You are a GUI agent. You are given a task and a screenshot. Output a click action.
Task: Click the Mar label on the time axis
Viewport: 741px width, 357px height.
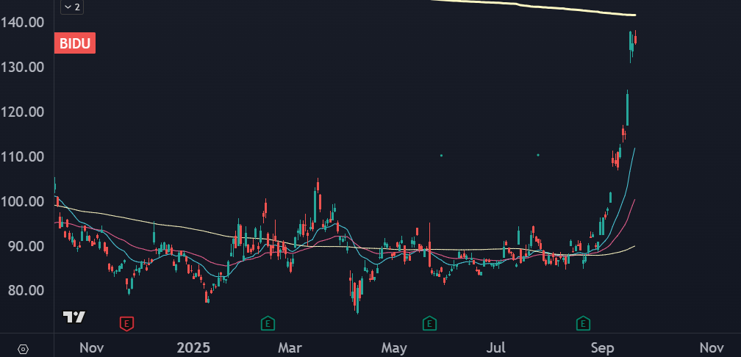click(290, 348)
